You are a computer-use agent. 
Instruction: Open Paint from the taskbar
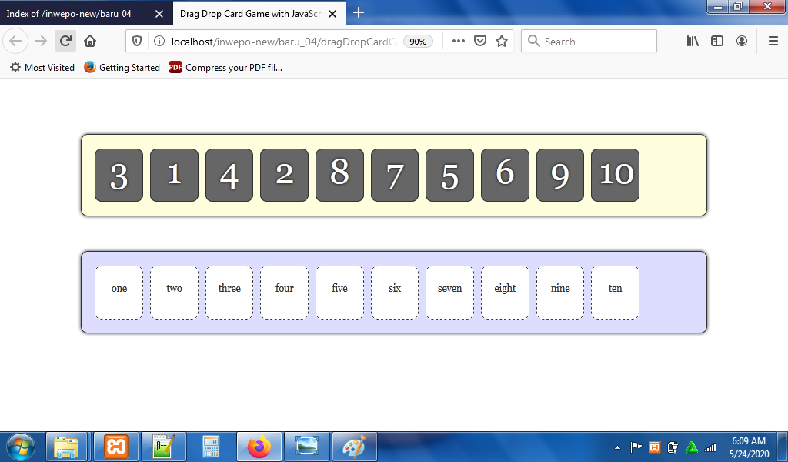pyautogui.click(x=354, y=447)
